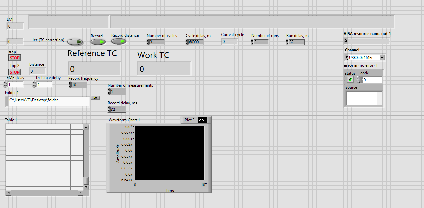Toggle the Ice (TC correction) switch
Viewport: 424px width, 208px height.
coord(75,42)
